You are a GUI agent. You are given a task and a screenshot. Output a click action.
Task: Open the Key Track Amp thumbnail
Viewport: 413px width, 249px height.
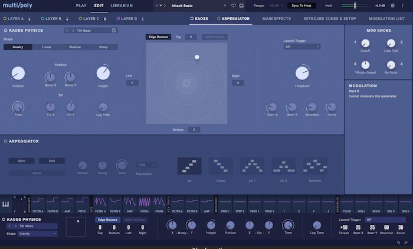tap(206, 204)
